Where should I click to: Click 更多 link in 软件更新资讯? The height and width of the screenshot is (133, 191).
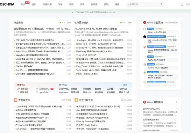(130, 22)
